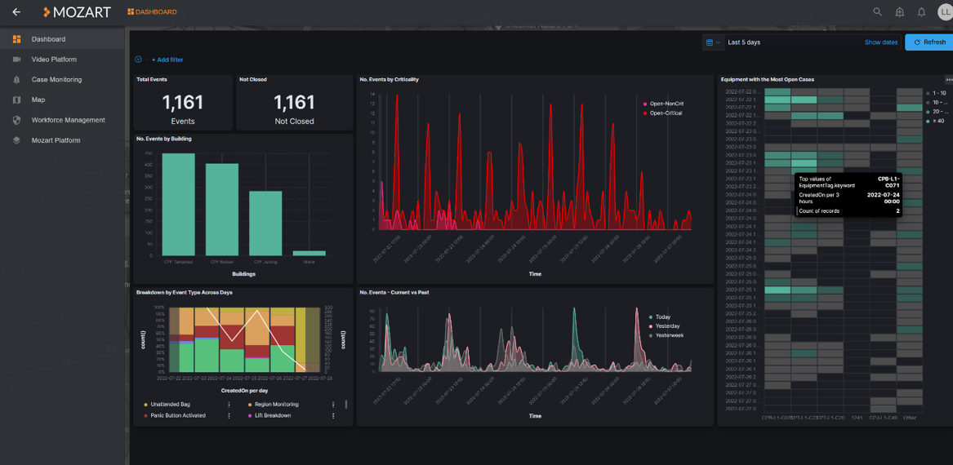953x465 pixels.
Task: Click the add-alert bell with plus icon
Action: pos(900,12)
